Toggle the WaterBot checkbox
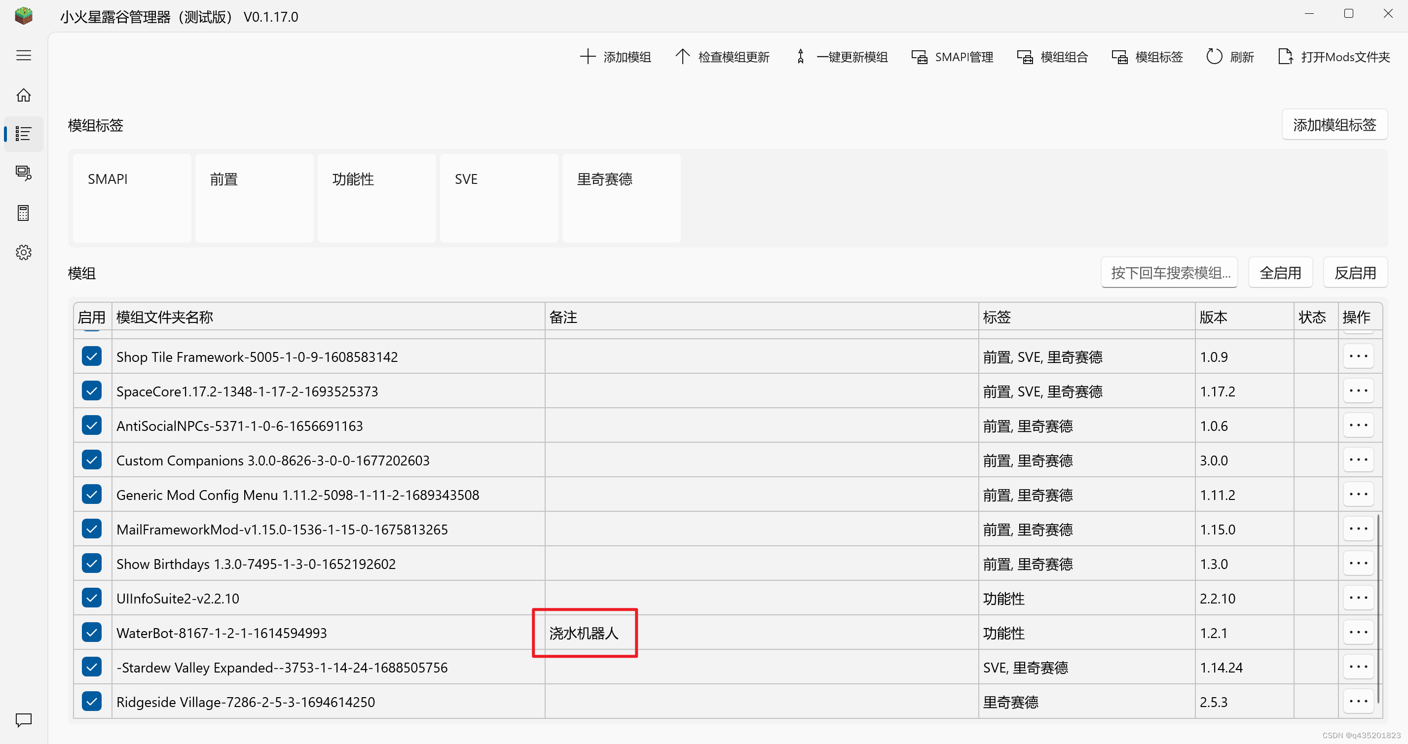The width and height of the screenshot is (1408, 744). [92, 633]
